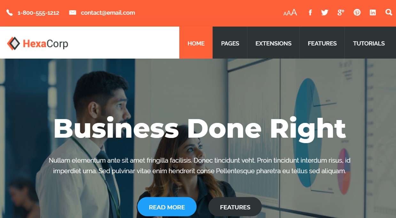This screenshot has height=218, width=396.
Task: Click the envelope email icon
Action: click(x=73, y=13)
